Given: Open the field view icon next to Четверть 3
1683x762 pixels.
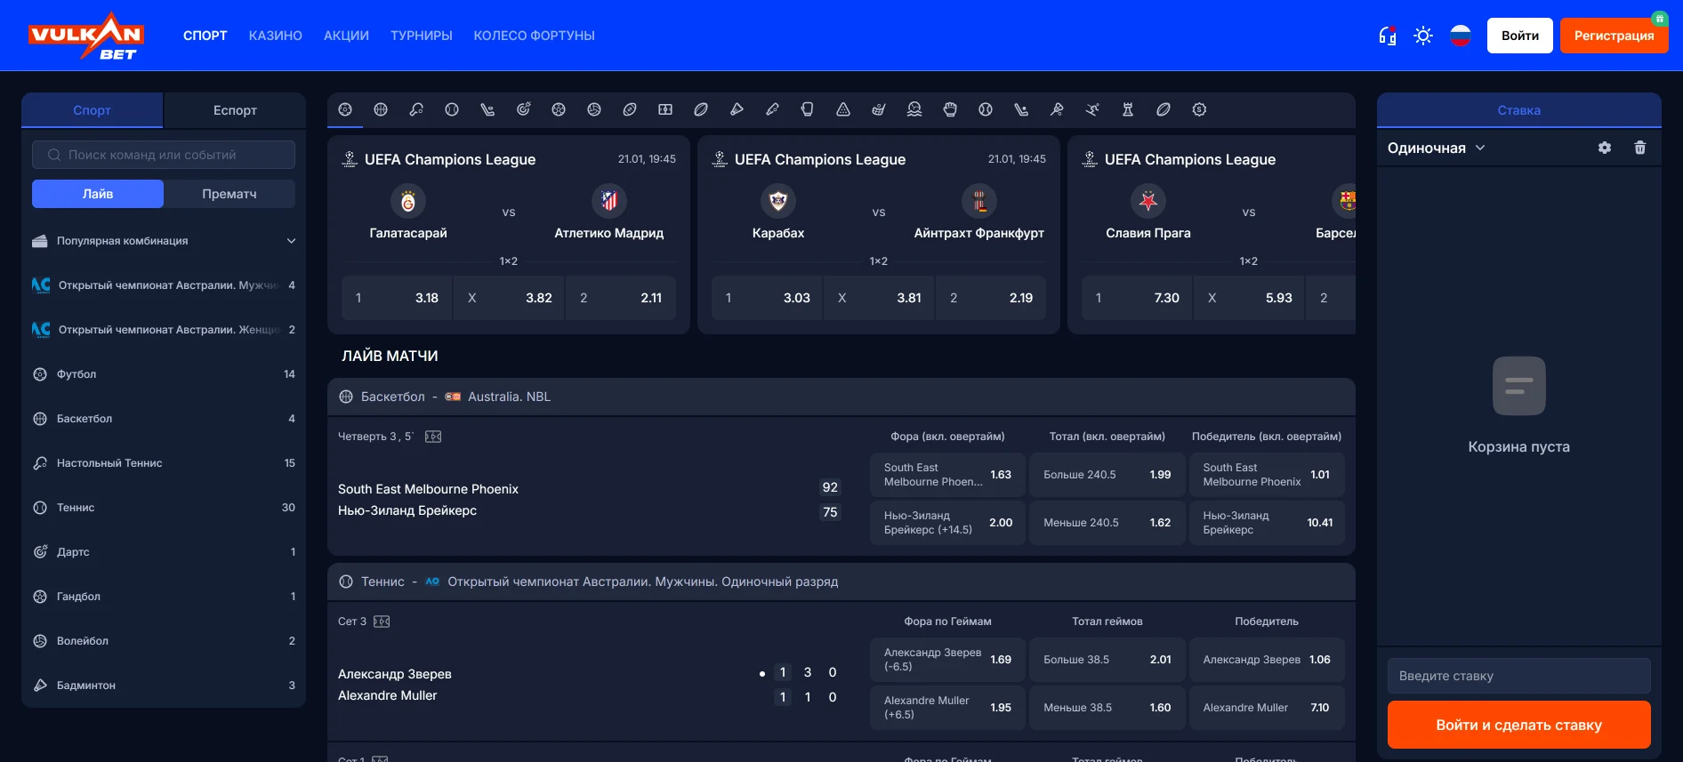Looking at the screenshot, I should click(x=433, y=437).
